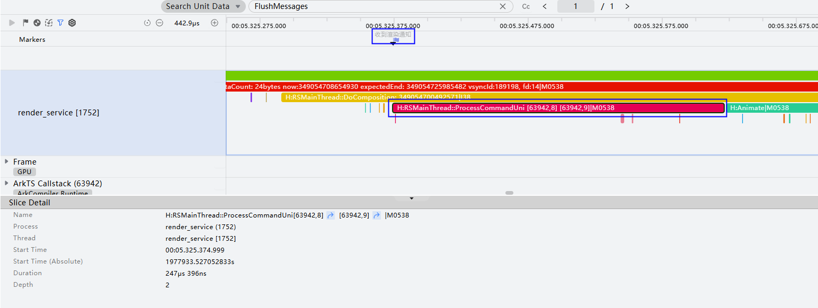
Task: Expand the ArkTS Callstack (63942) row
Action: tap(6, 183)
